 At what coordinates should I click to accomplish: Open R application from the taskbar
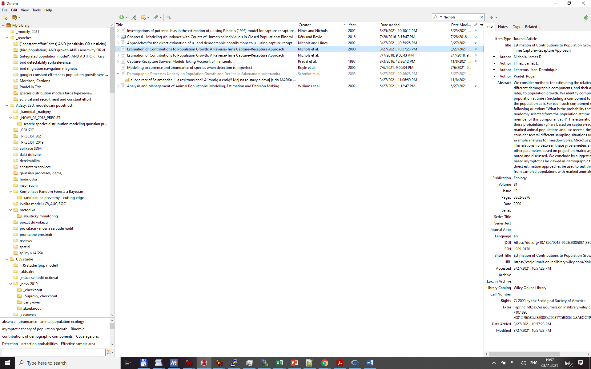click(x=355, y=363)
